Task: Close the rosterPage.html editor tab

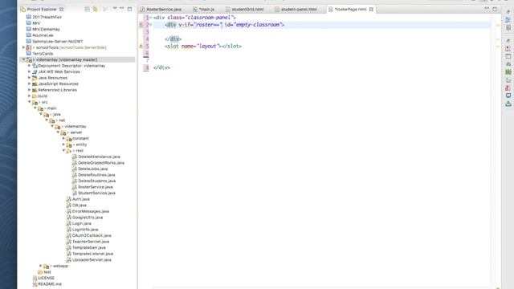Action: (x=371, y=9)
